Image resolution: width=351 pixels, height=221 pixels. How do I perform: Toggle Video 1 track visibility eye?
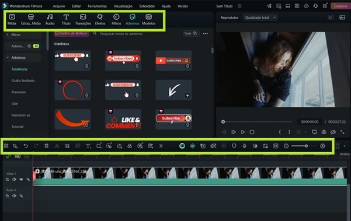pyautogui.click(x=21, y=179)
